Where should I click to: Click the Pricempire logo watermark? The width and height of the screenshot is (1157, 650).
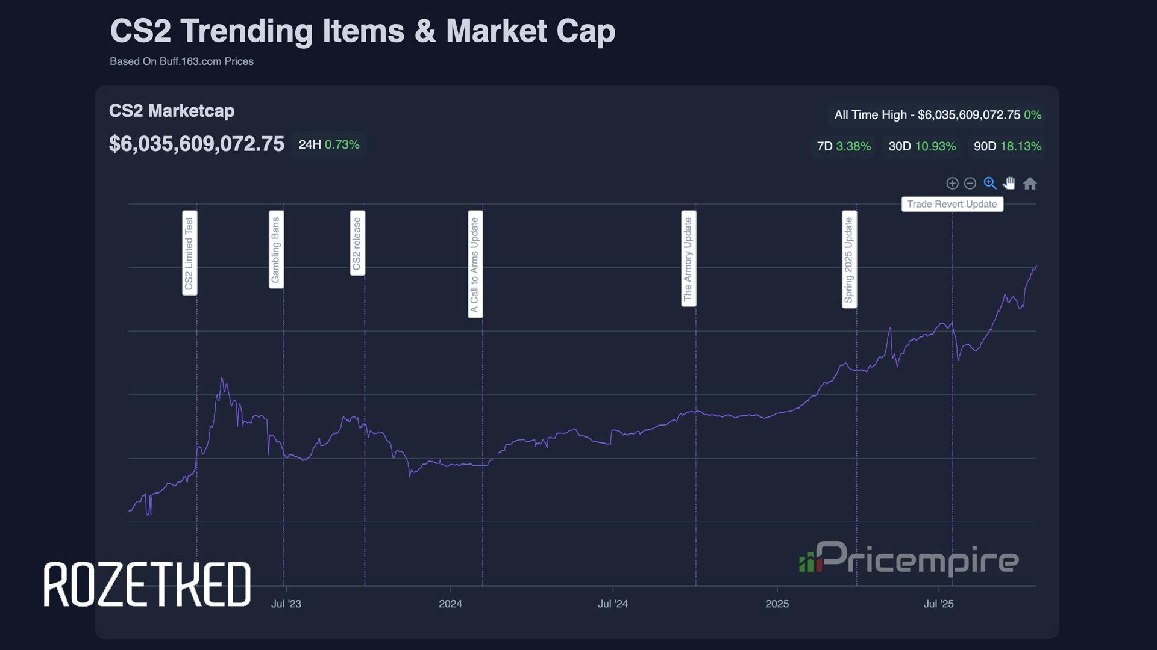909,559
